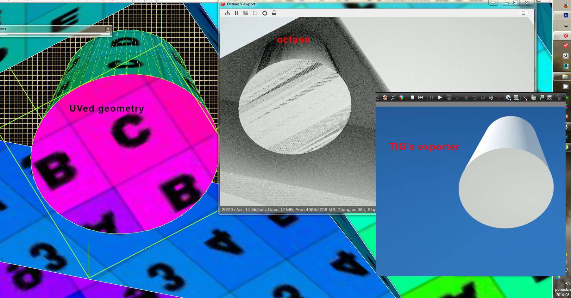The width and height of the screenshot is (571, 298).
Task: Click the pause button in the dark toolbar
Action: tap(431, 97)
